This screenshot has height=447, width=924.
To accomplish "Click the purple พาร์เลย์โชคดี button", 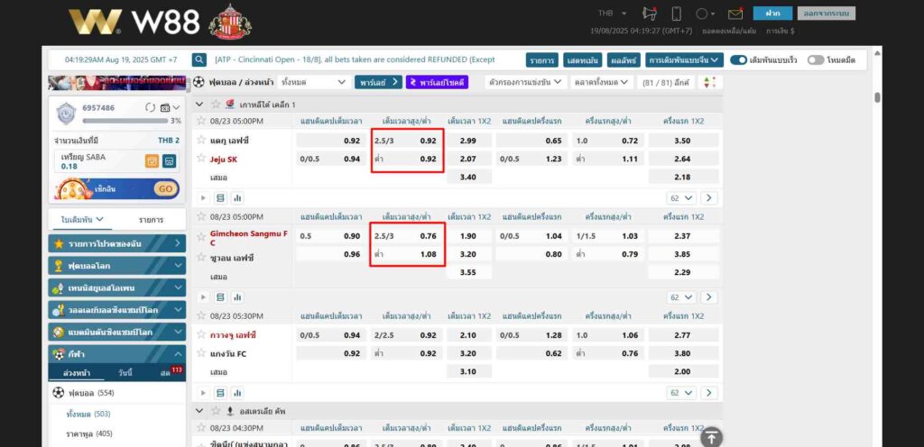I will pos(438,82).
